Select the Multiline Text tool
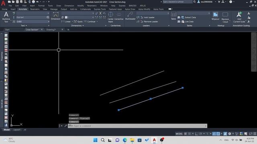Screen dimensions: 257x144 pos(6,17)
